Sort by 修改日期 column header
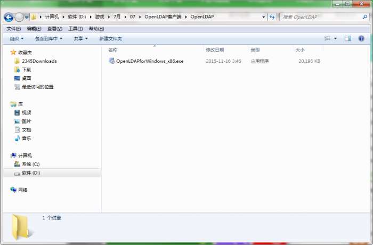This screenshot has width=373, height=245. tap(215, 50)
